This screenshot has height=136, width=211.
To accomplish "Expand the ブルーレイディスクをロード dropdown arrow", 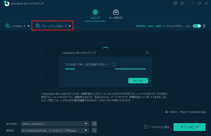I will (x=70, y=26).
